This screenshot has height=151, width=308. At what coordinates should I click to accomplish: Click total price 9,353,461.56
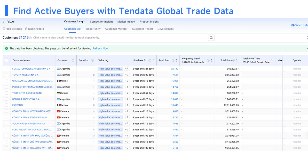tap(232, 148)
